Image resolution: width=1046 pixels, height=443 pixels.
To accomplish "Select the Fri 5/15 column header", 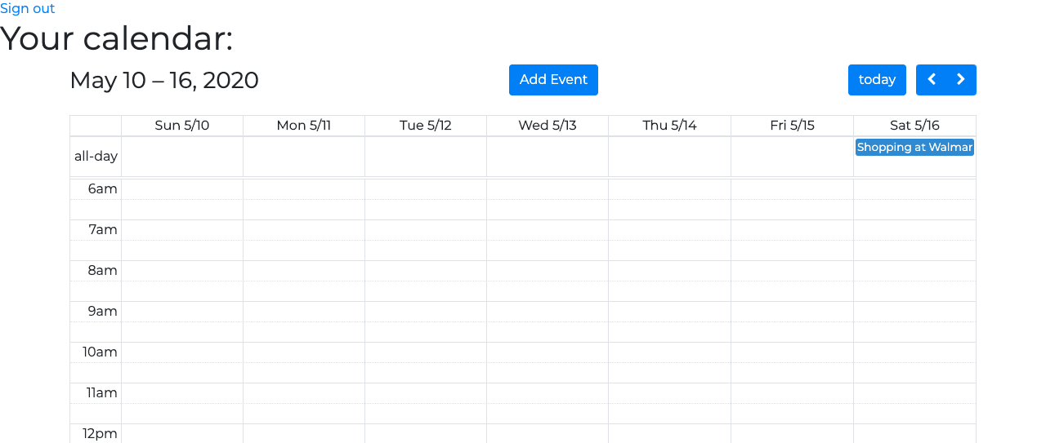I will 792,126.
